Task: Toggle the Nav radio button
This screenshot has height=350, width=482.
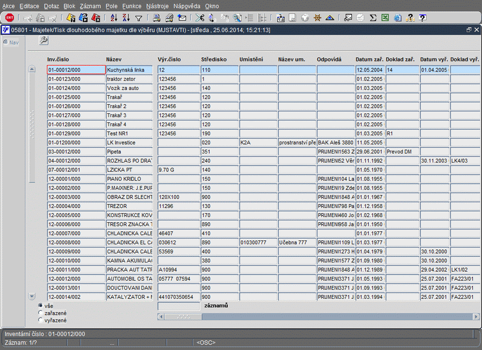Action: point(5,42)
